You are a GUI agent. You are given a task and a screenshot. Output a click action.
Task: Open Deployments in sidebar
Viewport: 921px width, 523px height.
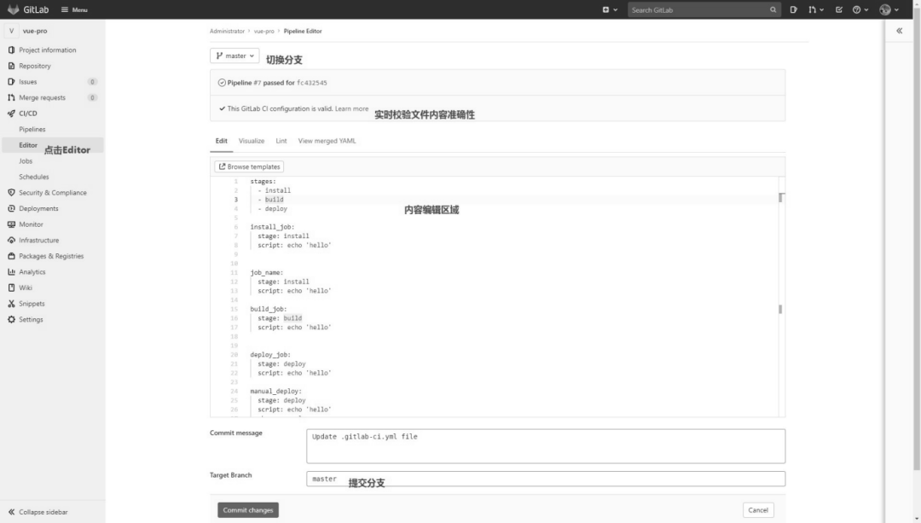pyautogui.click(x=38, y=209)
